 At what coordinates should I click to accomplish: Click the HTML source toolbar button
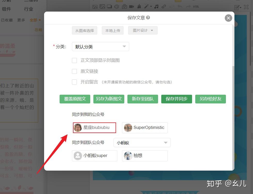tap(196, 7)
